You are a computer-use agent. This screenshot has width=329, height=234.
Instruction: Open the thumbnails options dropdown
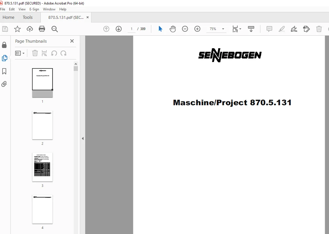pyautogui.click(x=20, y=53)
